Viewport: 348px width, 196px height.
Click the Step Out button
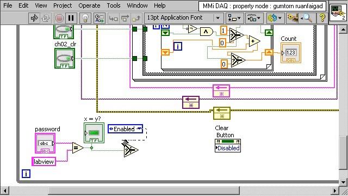pyautogui.click(x=136, y=18)
